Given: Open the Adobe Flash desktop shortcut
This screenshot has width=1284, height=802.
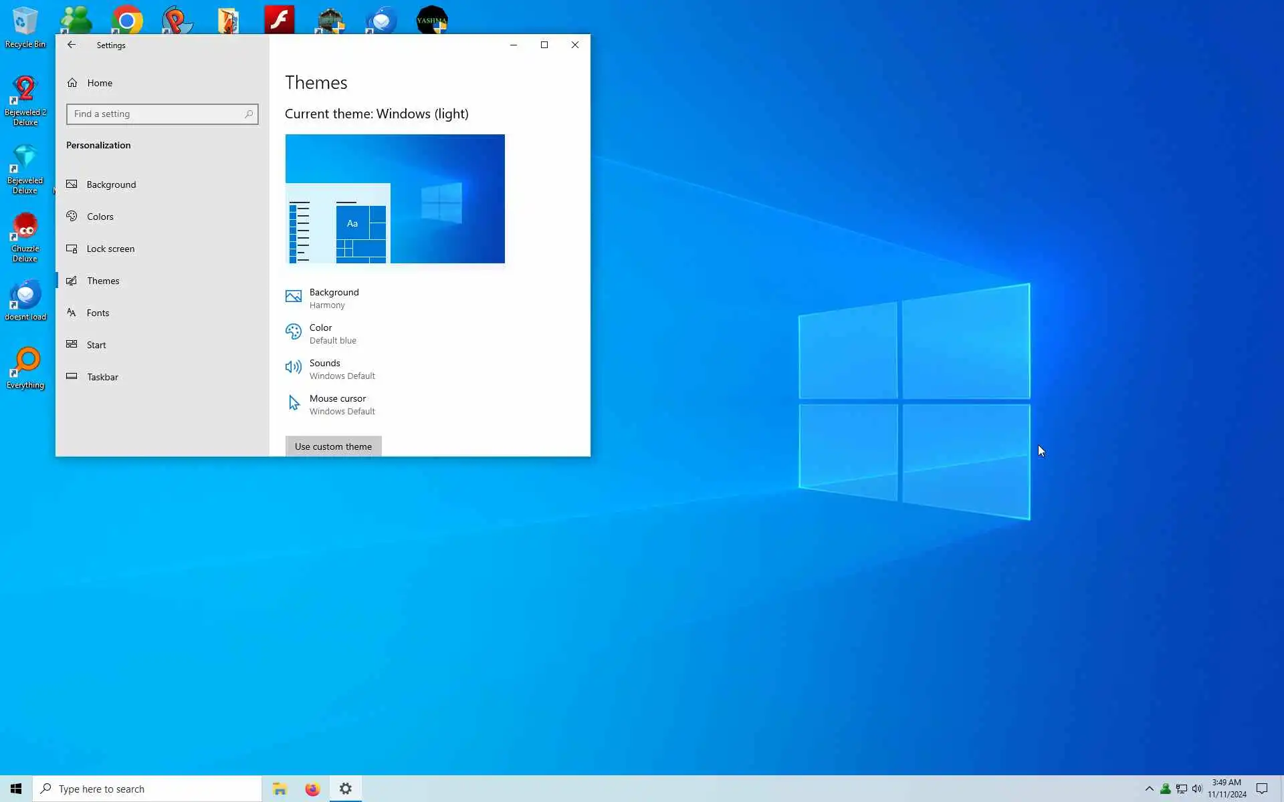Looking at the screenshot, I should pyautogui.click(x=279, y=20).
